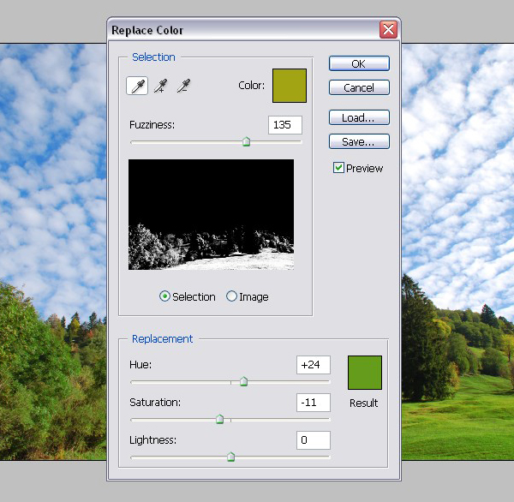Click the 'Replacement' group heading
The image size is (514, 502).
click(162, 338)
